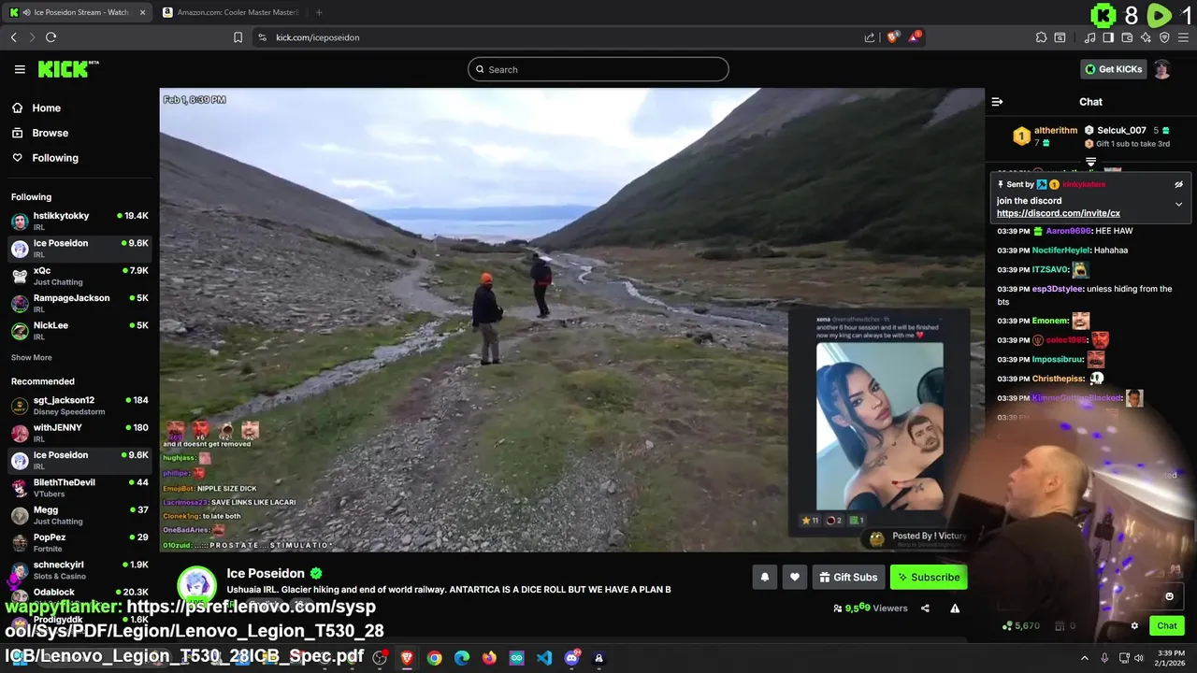The image size is (1197, 673).
Task: Click Gift 1 sub to take 3rd
Action: [x=1127, y=144]
